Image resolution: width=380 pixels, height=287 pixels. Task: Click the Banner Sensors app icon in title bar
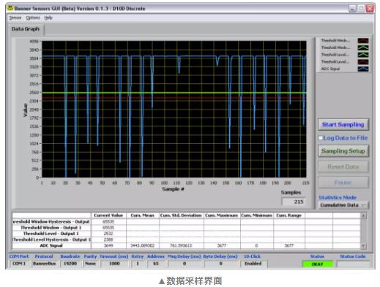(x=10, y=8)
